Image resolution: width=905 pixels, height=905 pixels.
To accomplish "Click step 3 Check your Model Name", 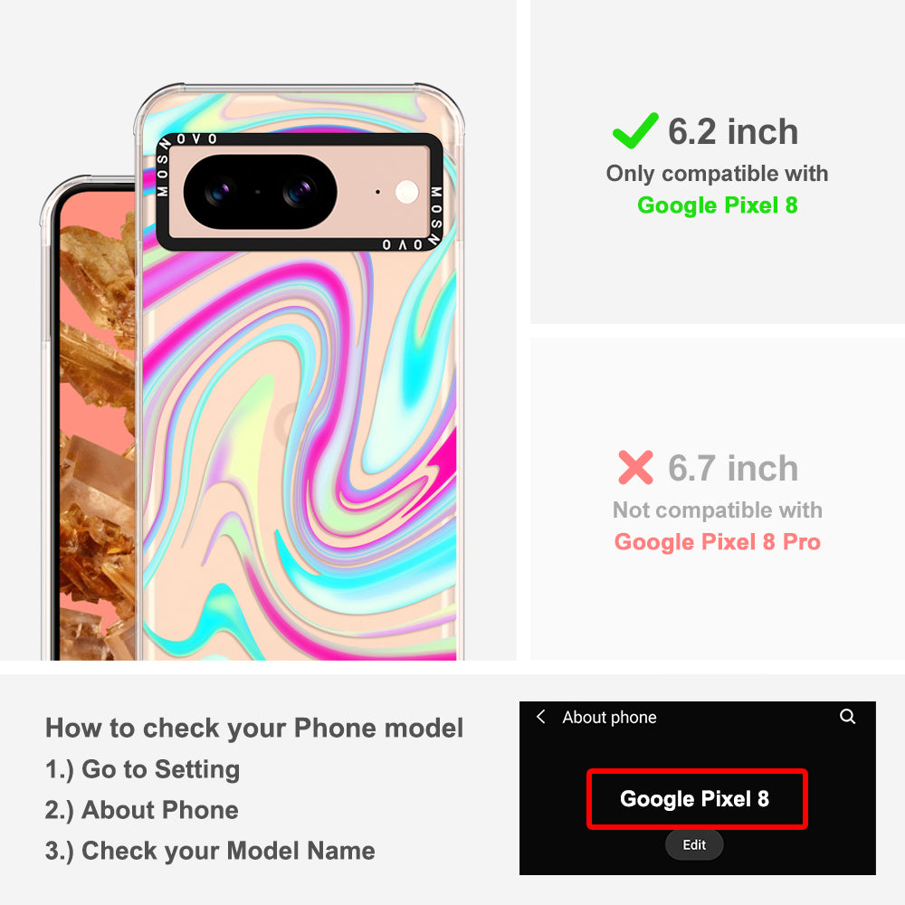I will click(210, 852).
